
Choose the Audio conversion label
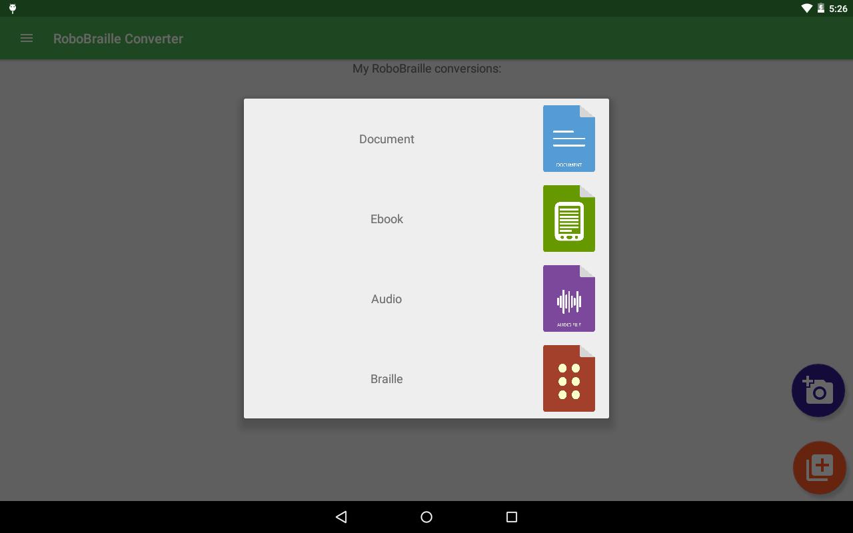point(387,298)
